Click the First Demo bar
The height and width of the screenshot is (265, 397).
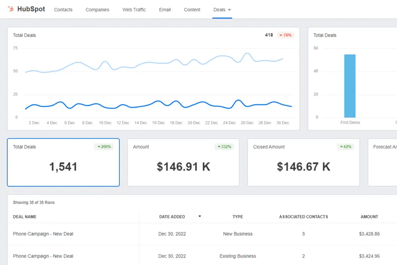[x=350, y=86]
